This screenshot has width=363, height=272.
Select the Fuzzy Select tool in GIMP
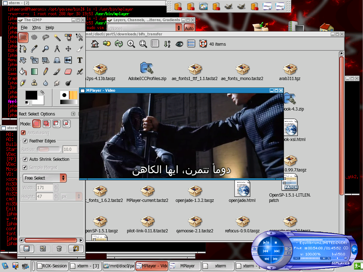click(x=58, y=37)
